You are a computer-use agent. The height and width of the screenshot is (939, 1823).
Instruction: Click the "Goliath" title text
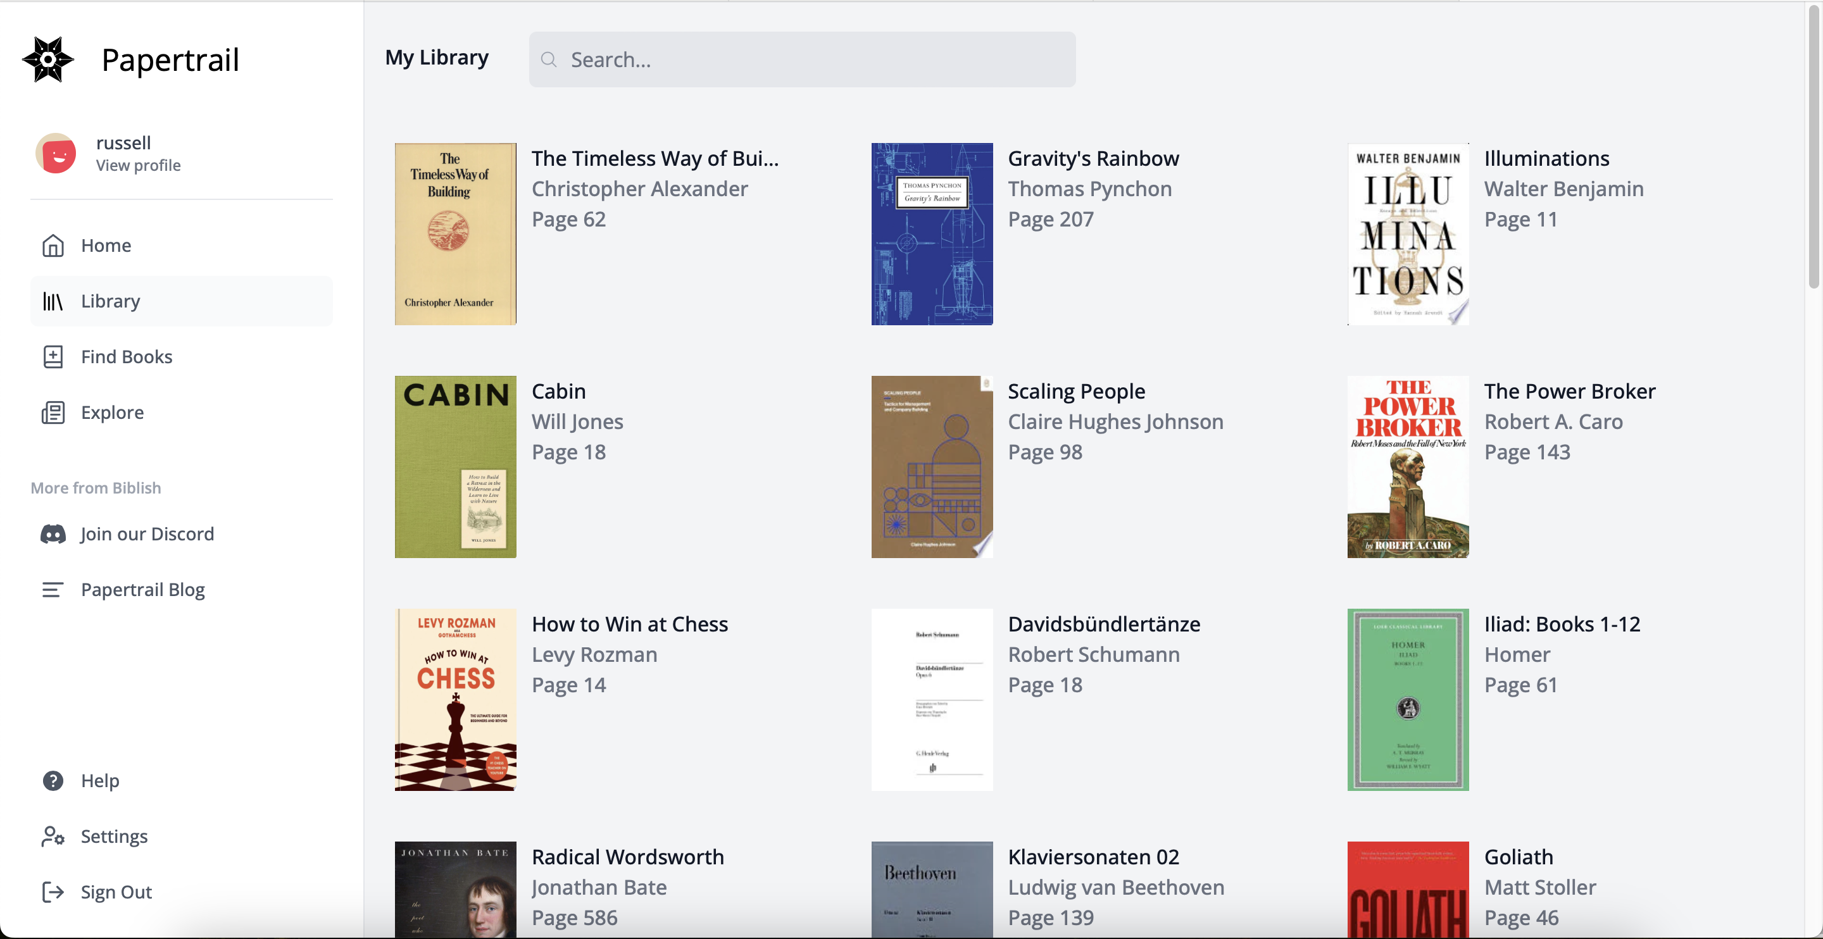tap(1519, 857)
